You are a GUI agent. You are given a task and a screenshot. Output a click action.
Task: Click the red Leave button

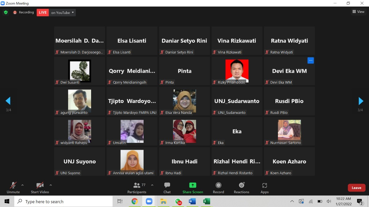click(357, 188)
